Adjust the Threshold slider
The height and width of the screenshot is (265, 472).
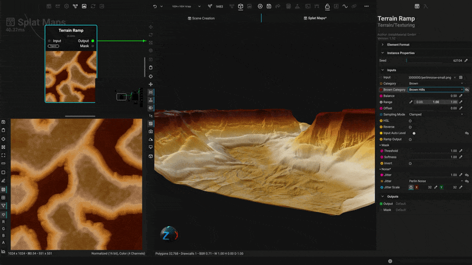pos(433,151)
